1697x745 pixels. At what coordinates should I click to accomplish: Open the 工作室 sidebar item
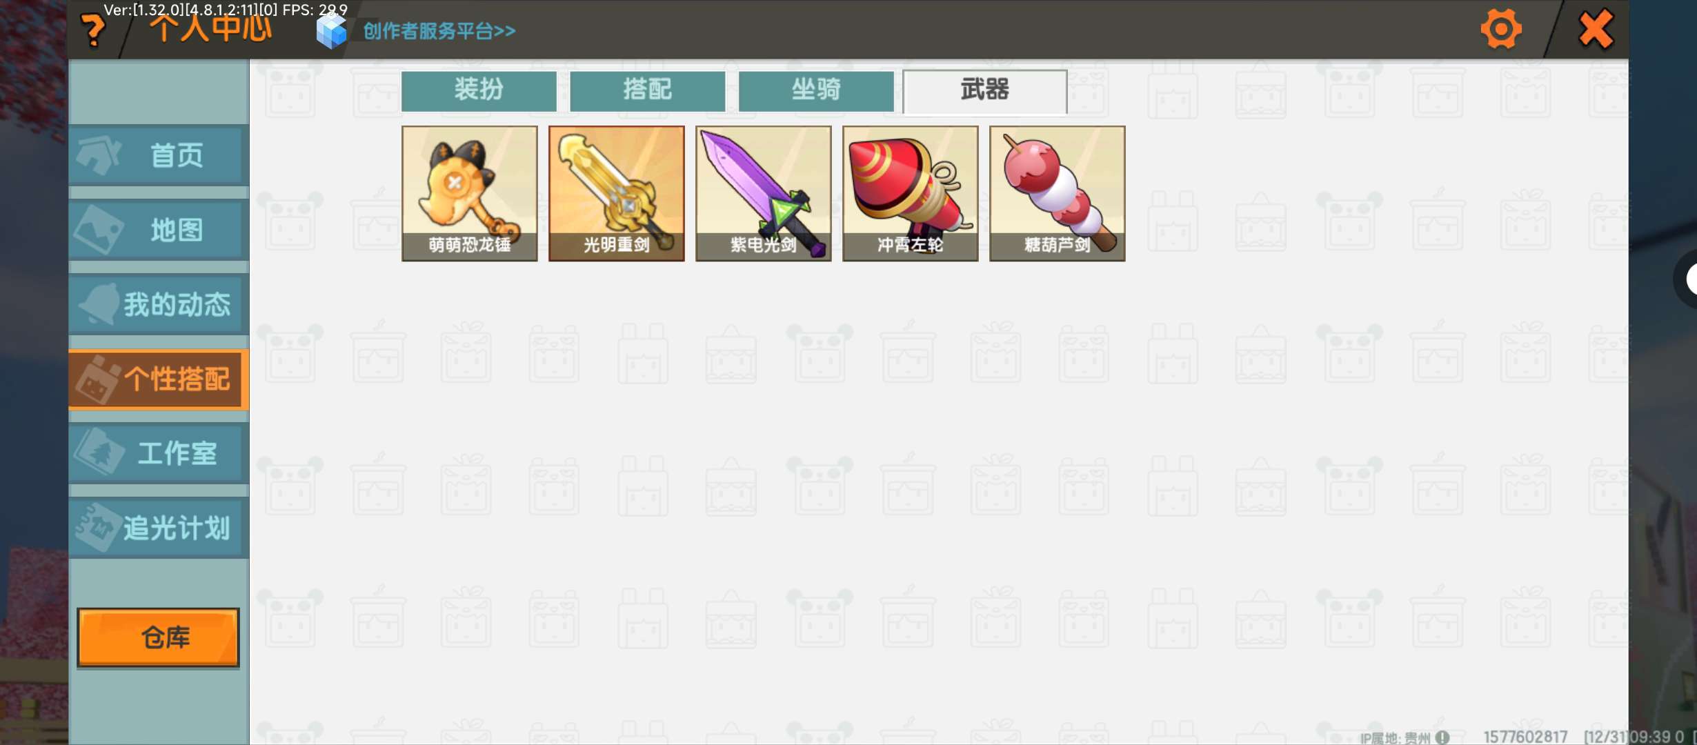(159, 453)
